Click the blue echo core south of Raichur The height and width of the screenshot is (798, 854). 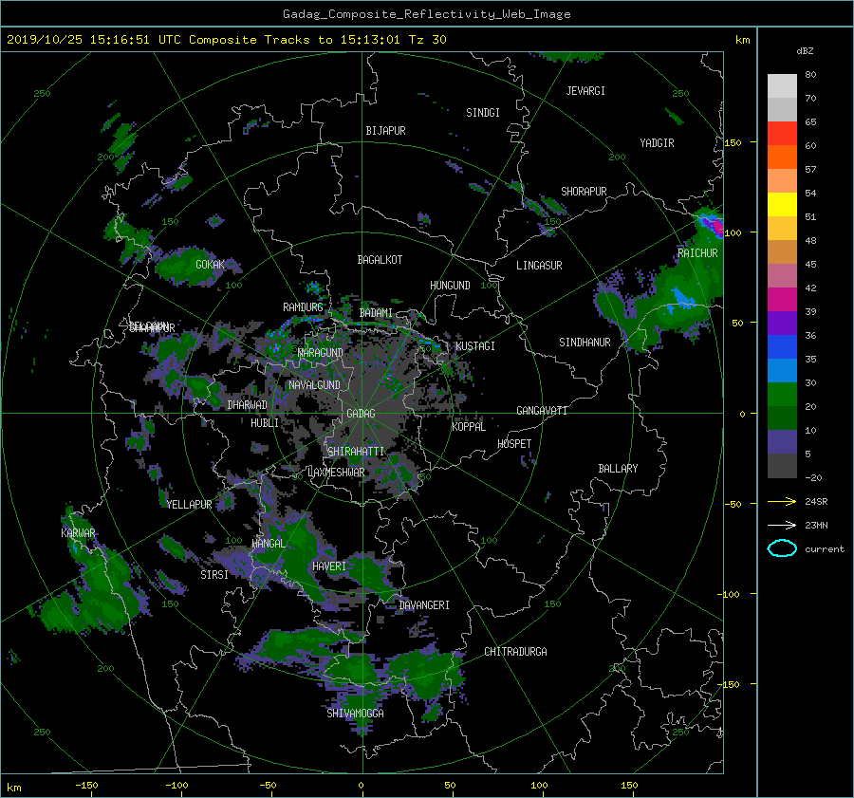click(x=682, y=299)
